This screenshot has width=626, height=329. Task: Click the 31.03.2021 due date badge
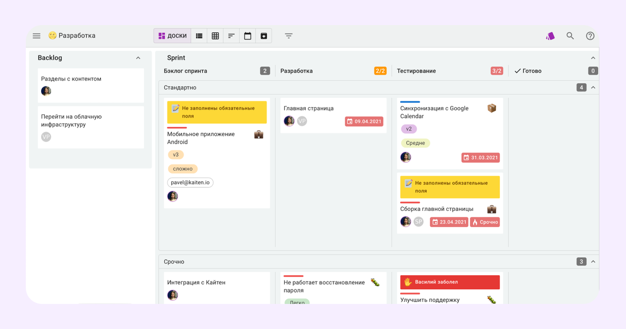click(x=480, y=157)
